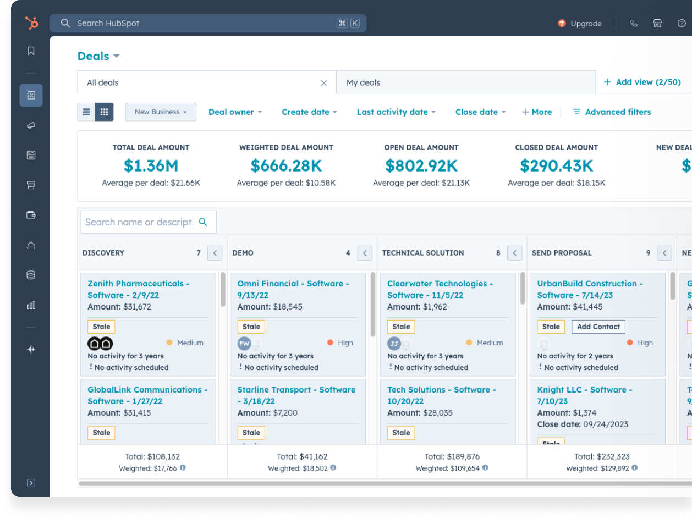Open the Service bell sidebar icon

pyautogui.click(x=31, y=245)
